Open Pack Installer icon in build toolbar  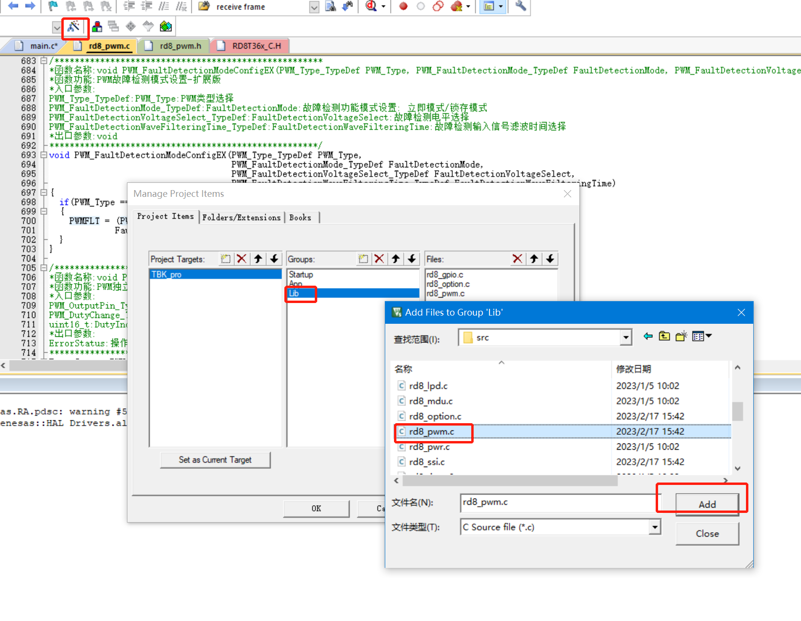pyautogui.click(x=166, y=26)
